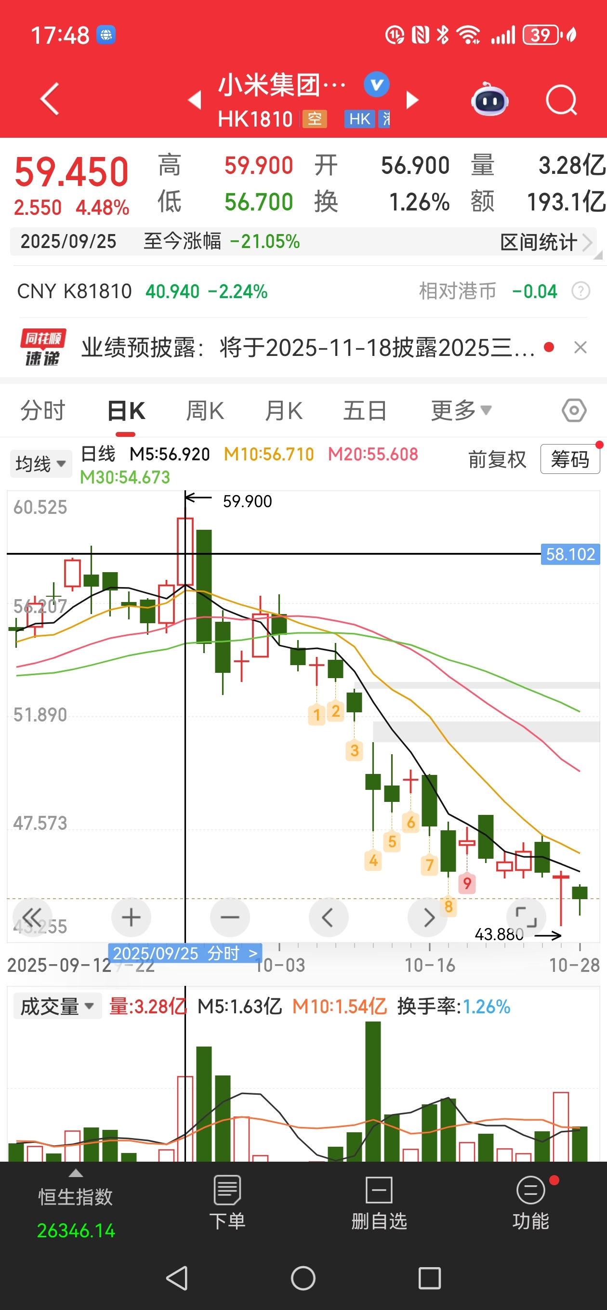This screenshot has width=607, height=1310.
Task: Expand the 更多 periods dropdown
Action: 461,410
